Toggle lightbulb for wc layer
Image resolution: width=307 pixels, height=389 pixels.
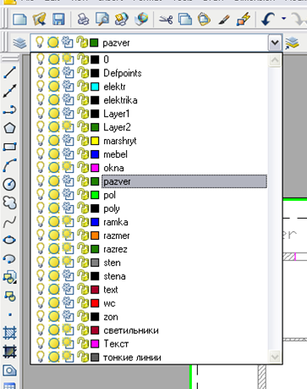coord(41,303)
